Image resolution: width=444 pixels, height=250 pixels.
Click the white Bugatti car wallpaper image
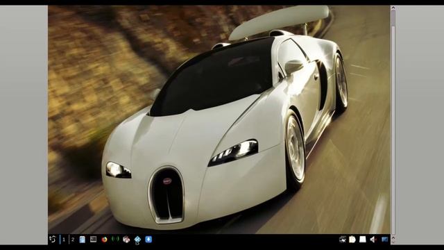pyautogui.click(x=219, y=119)
